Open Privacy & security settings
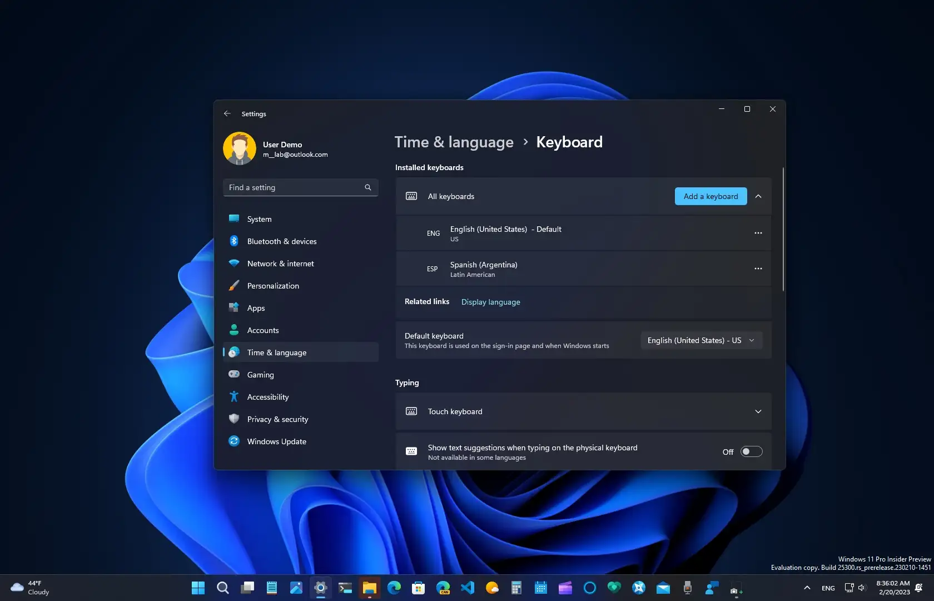This screenshot has width=934, height=601. pos(300,419)
